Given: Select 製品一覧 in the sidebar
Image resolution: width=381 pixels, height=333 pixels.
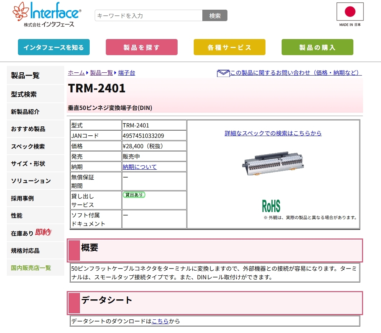Looking at the screenshot, I should [x=36, y=76].
